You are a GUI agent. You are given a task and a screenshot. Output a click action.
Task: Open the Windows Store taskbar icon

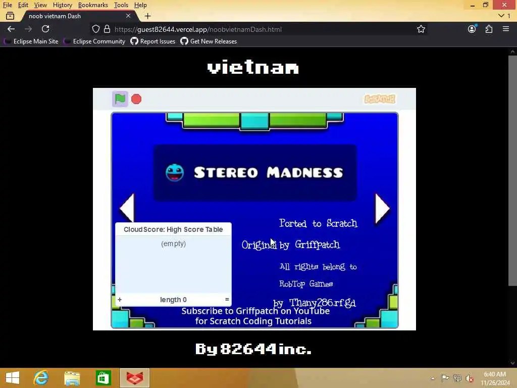[103, 378]
